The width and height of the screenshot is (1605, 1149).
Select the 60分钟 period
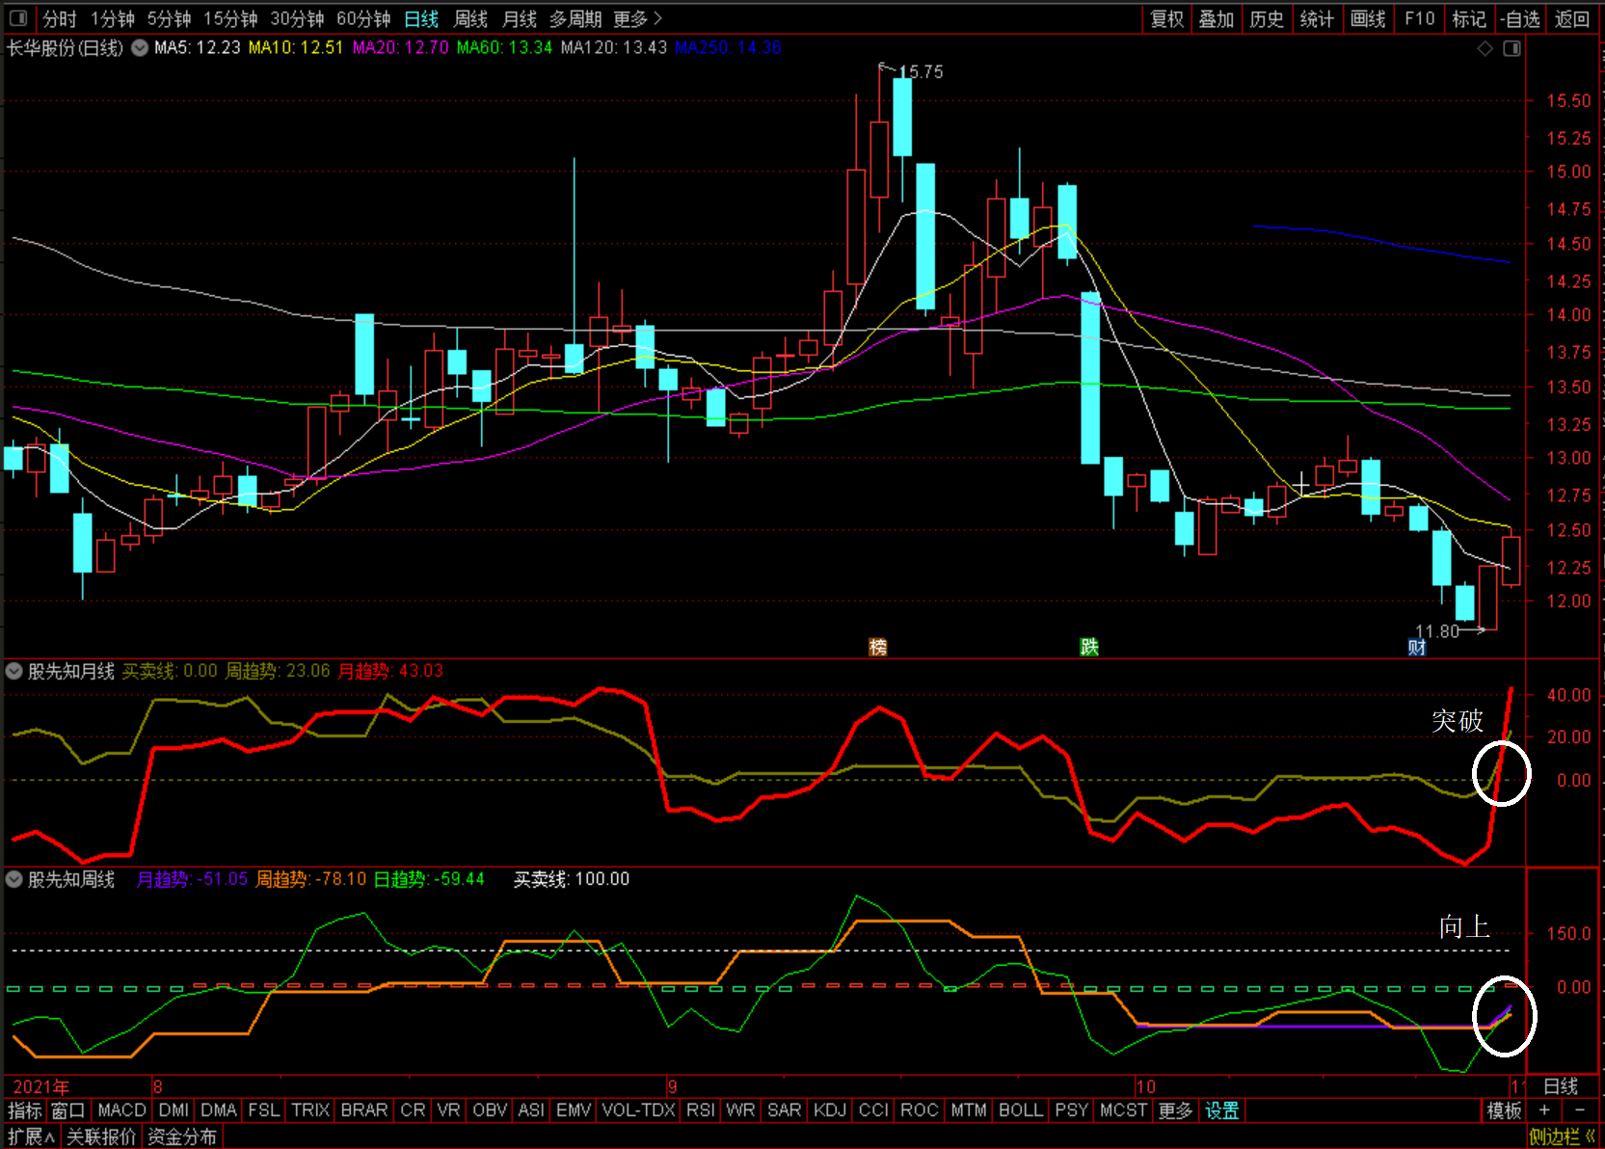click(363, 19)
